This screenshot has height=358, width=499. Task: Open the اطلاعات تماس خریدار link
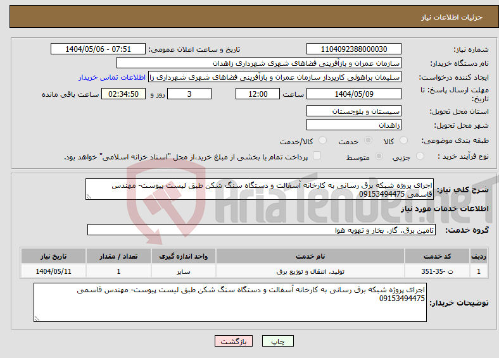pyautogui.click(x=112, y=77)
